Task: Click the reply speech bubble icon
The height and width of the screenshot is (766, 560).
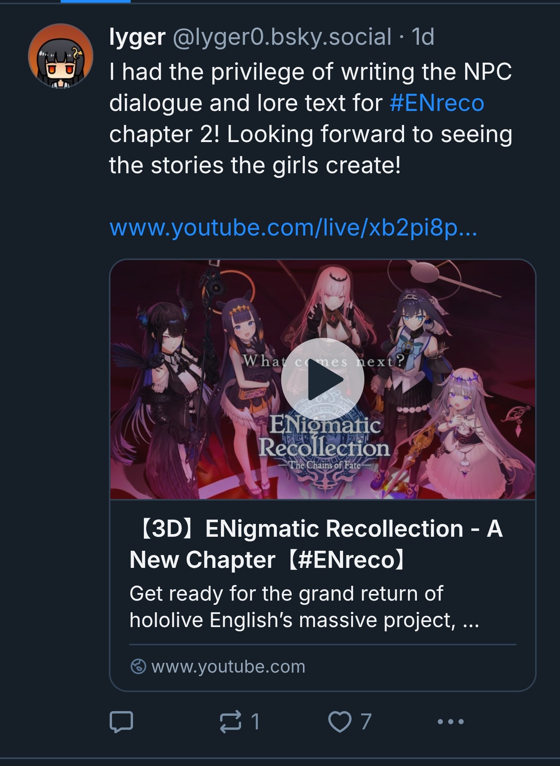Action: click(x=121, y=722)
